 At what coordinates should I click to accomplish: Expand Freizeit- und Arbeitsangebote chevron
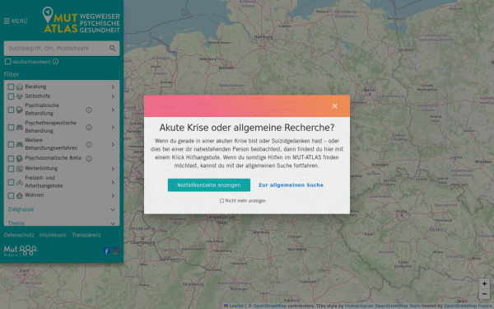(113, 182)
